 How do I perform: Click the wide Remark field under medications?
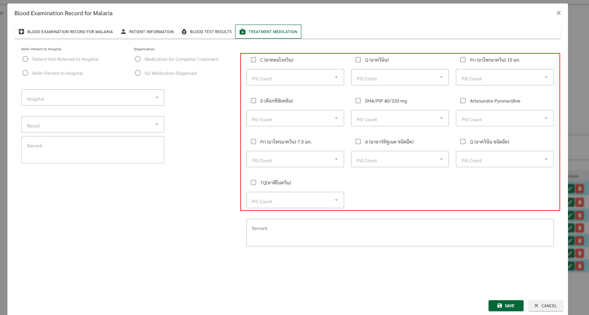click(400, 232)
